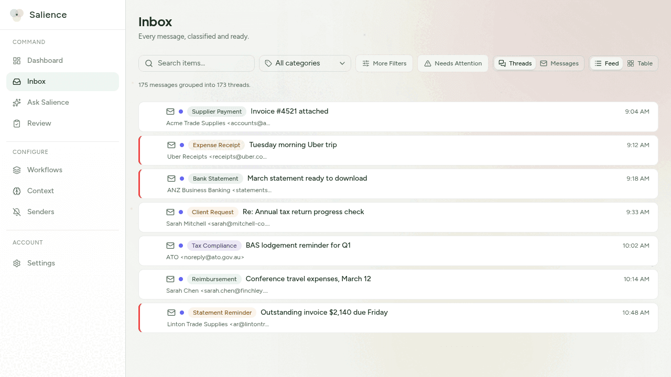Open the Inbox menu item
Image resolution: width=671 pixels, height=377 pixels.
pos(63,82)
